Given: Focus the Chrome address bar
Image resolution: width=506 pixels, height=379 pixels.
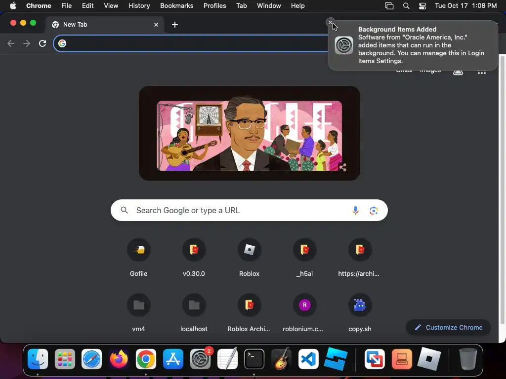Looking at the screenshot, I should coord(194,43).
